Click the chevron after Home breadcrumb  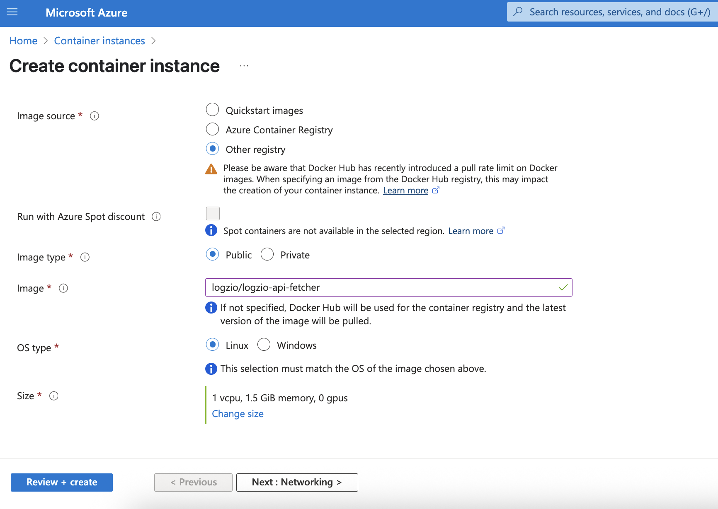point(46,41)
